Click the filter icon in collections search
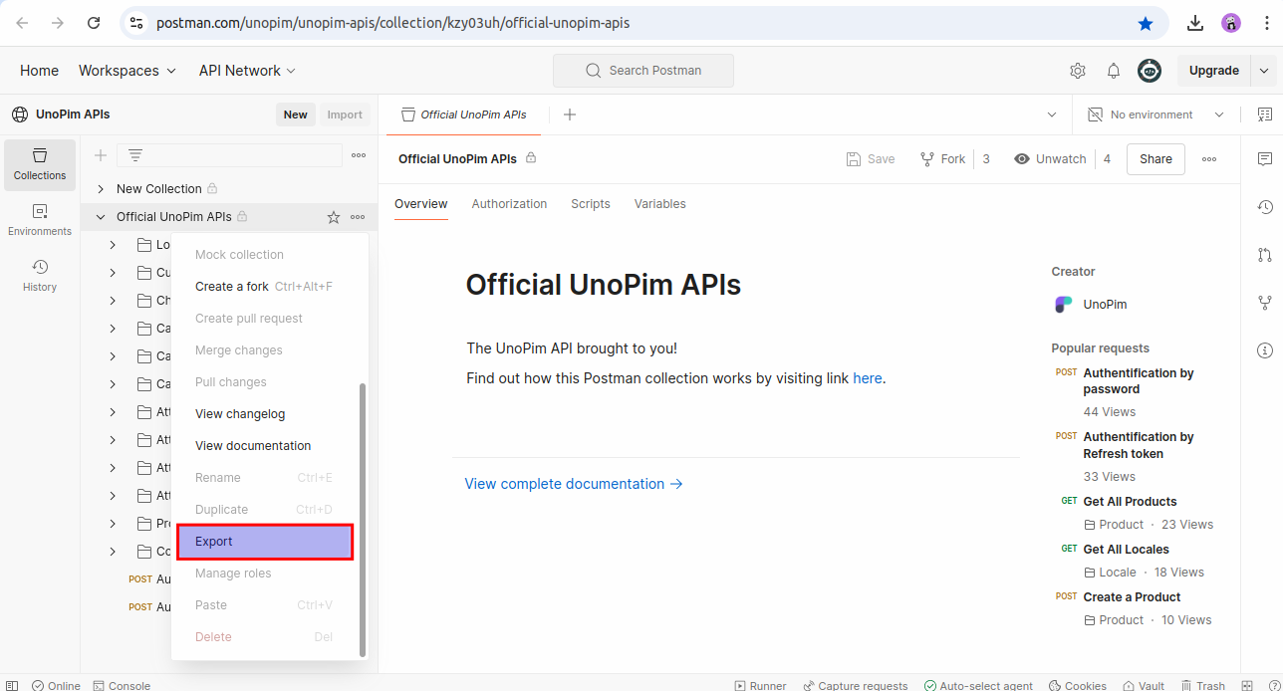This screenshot has height=691, width=1283. pyautogui.click(x=135, y=155)
